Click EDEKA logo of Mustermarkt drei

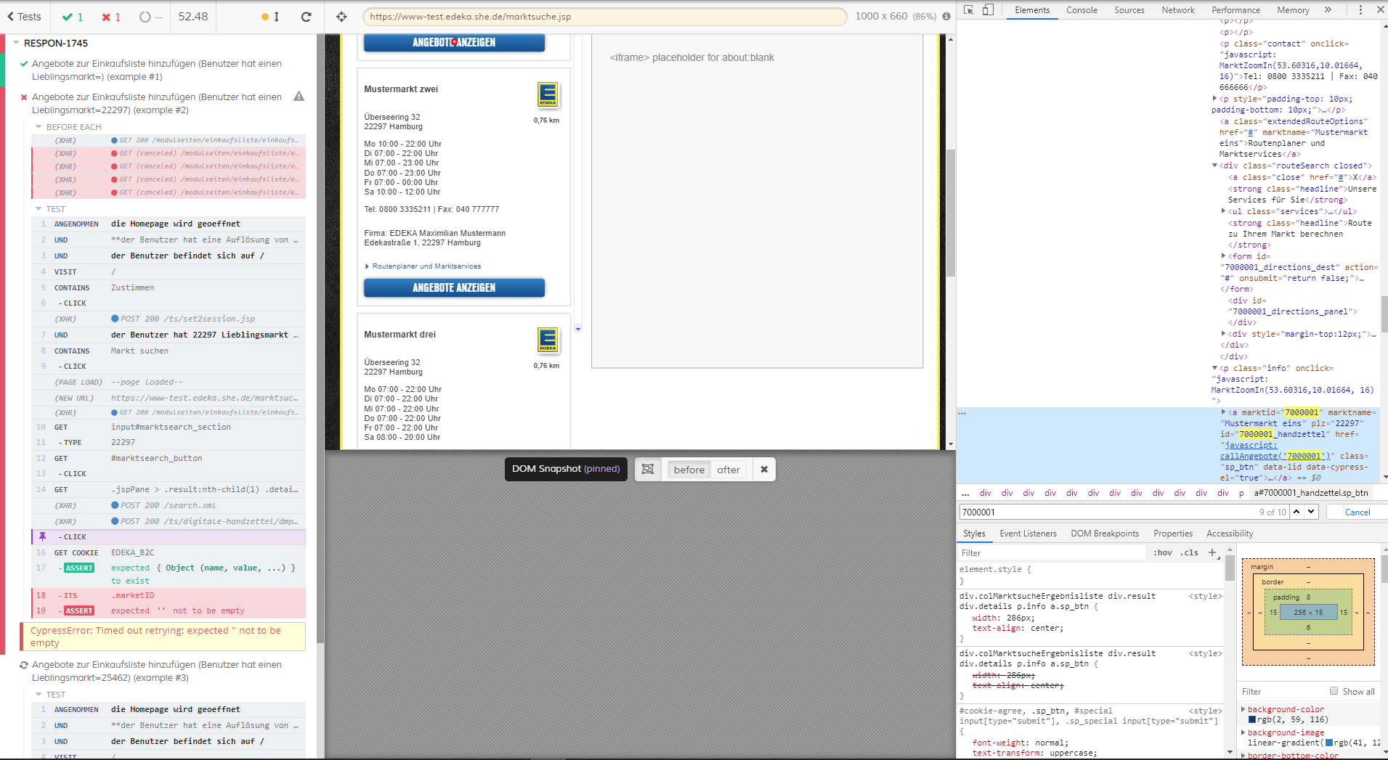(548, 340)
